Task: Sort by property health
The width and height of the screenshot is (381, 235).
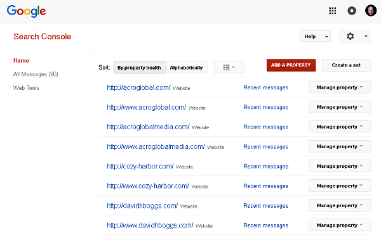Action: click(x=140, y=68)
